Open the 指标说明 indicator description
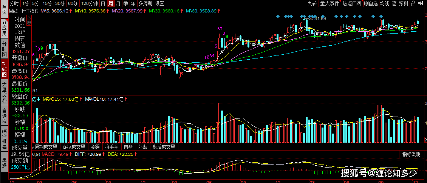Viewport: 427px width, 183px height. tap(411, 154)
